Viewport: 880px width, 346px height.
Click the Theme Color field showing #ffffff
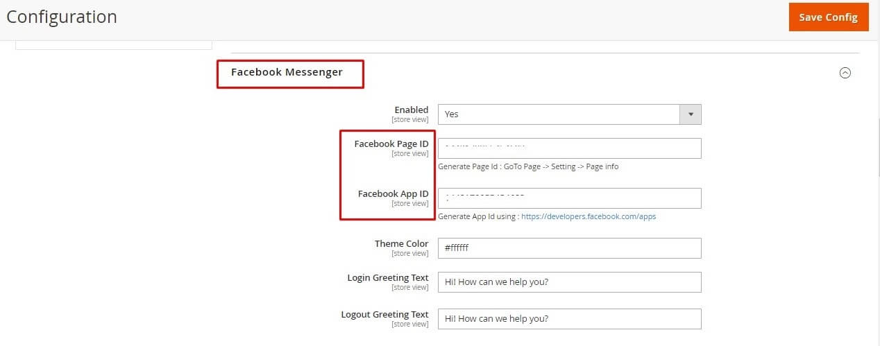pos(569,248)
